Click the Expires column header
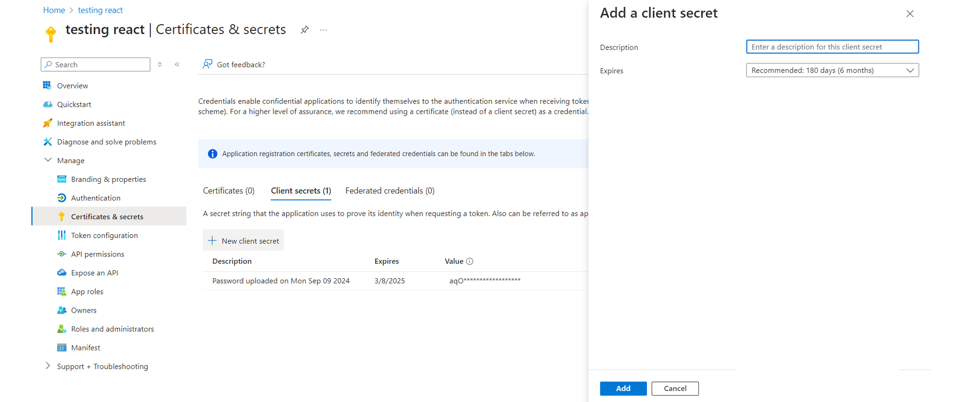971x402 pixels. [386, 261]
